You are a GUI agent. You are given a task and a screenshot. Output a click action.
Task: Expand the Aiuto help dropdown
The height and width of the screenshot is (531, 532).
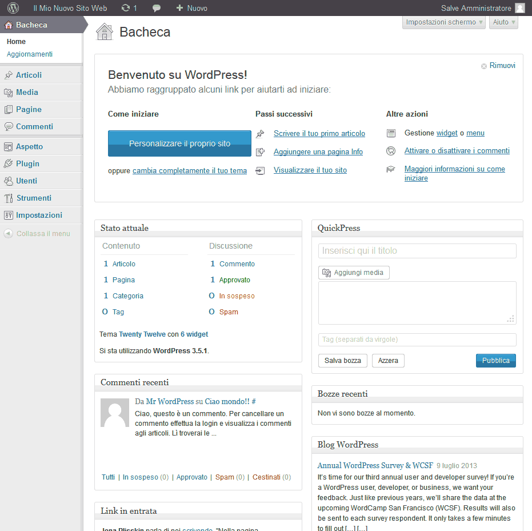click(503, 22)
